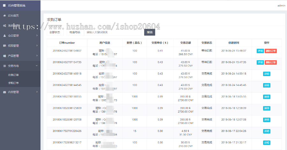Select order number 2018061832700130555

pyautogui.click(x=67, y=97)
